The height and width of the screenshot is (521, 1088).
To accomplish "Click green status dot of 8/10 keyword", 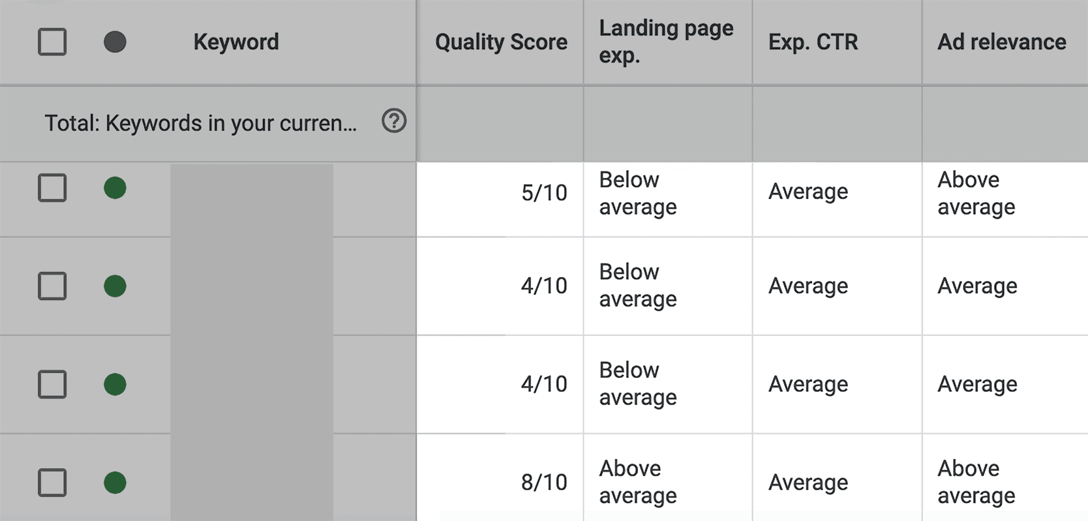I will click(115, 482).
